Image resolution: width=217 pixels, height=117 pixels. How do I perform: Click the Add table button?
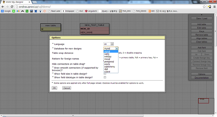pos(202,24)
